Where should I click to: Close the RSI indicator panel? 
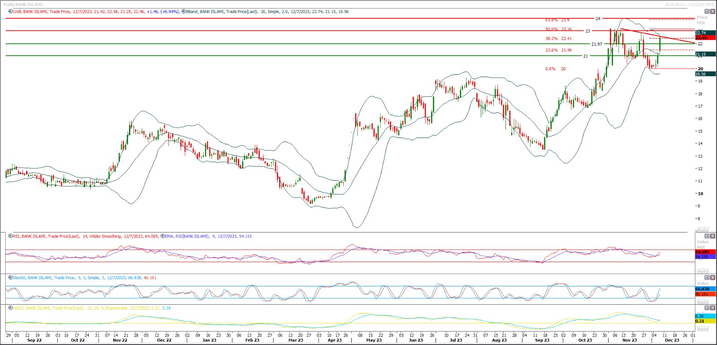coord(713,236)
